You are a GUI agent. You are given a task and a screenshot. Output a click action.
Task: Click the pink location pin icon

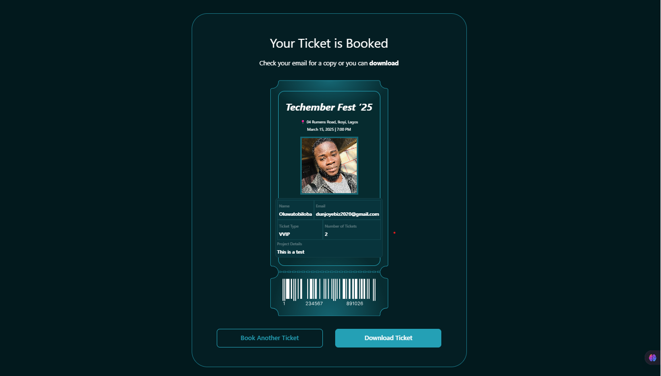(303, 122)
